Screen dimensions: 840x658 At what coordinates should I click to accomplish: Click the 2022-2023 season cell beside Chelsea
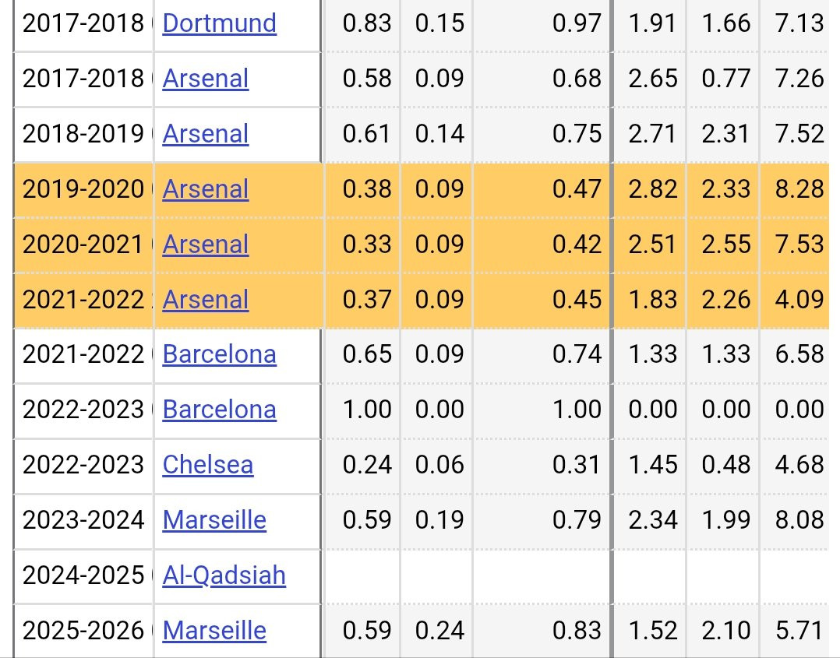click(83, 466)
